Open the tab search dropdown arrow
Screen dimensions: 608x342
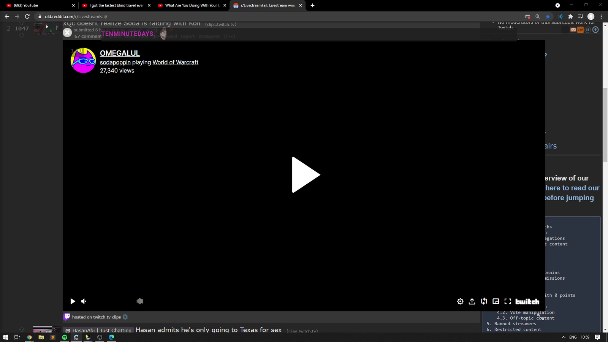coord(557,5)
